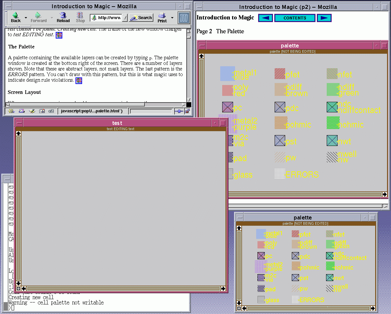Click up arrow in small palette scrollbar
Screen dimensions: 391x314
[239, 228]
